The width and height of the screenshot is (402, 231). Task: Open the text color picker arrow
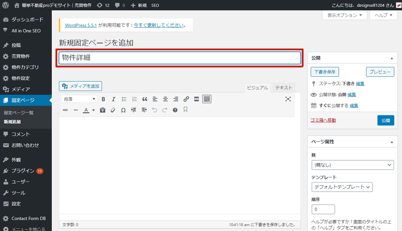[93, 110]
